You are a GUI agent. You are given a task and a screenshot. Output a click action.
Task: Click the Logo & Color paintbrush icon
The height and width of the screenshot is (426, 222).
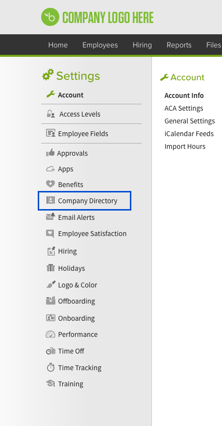click(x=50, y=284)
